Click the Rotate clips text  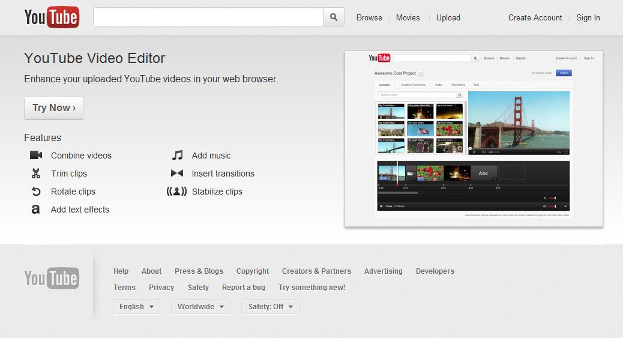pos(73,192)
